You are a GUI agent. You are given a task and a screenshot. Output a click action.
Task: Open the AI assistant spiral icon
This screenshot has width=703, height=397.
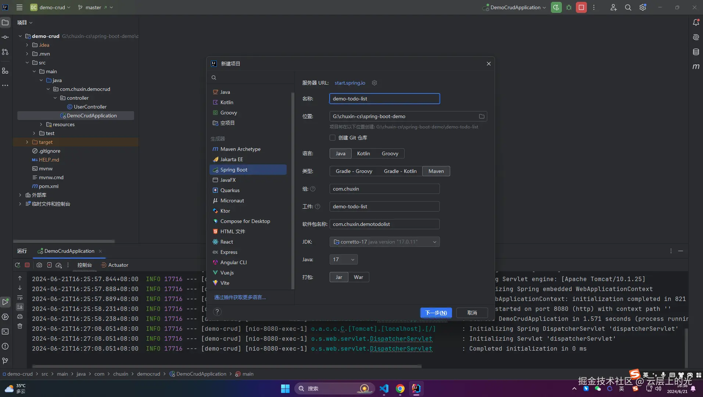pos(696,37)
